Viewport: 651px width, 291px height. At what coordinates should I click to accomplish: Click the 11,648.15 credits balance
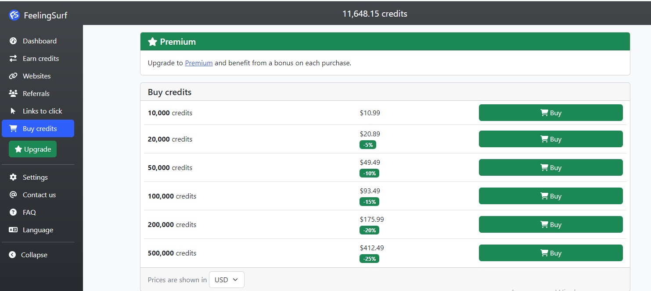pos(374,14)
